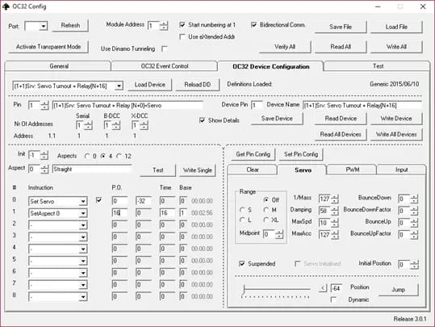Click the Refresh button

pos(70,26)
